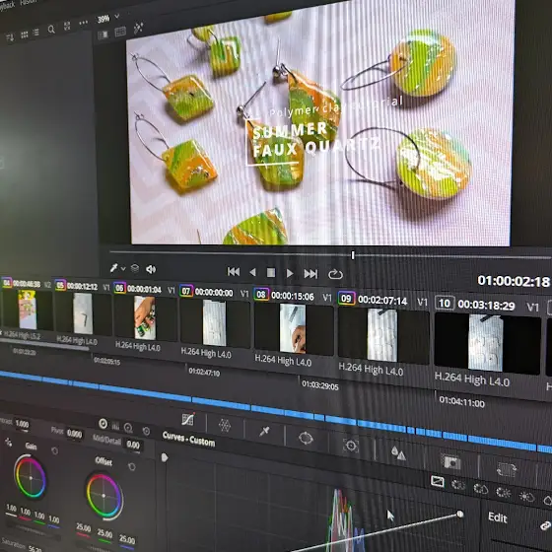Select clip 09 thumbnail
Image resolution: width=552 pixels, height=552 pixels.
pos(383,335)
